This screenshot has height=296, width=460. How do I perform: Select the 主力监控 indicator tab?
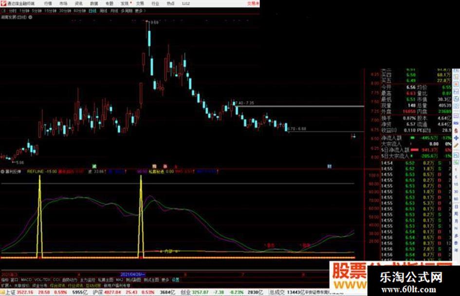(88, 280)
